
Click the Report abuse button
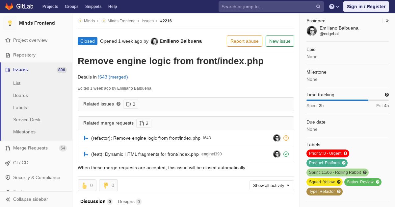245,41
